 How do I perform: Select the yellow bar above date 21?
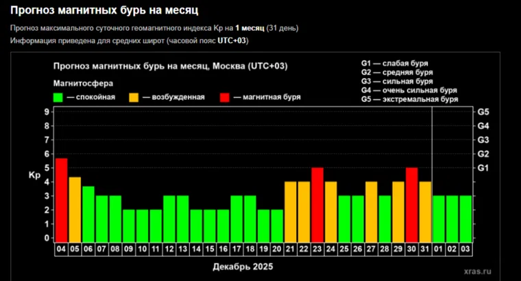[290, 211]
